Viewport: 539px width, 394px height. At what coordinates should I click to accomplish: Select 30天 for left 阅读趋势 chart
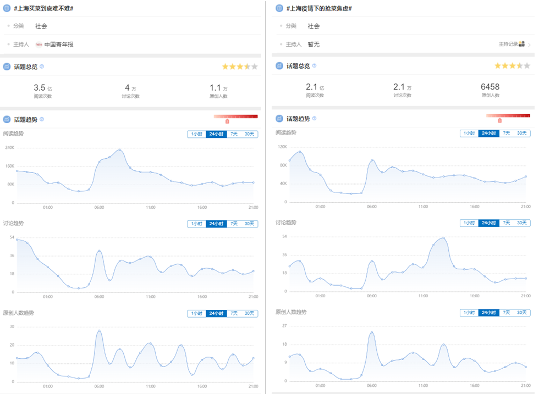coord(250,134)
